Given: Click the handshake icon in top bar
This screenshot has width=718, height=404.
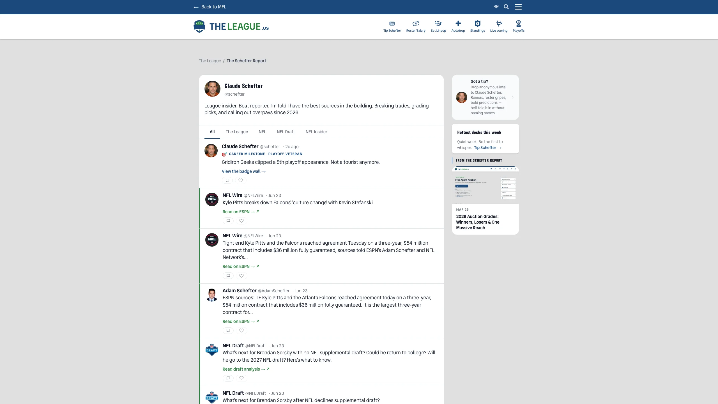Looking at the screenshot, I should tap(496, 7).
